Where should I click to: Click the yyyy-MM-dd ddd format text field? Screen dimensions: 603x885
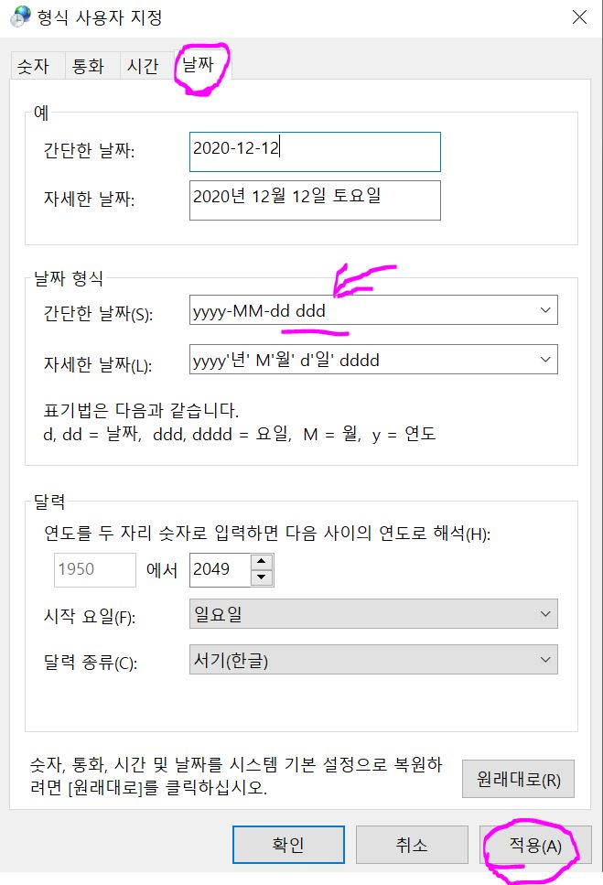[x=361, y=310]
